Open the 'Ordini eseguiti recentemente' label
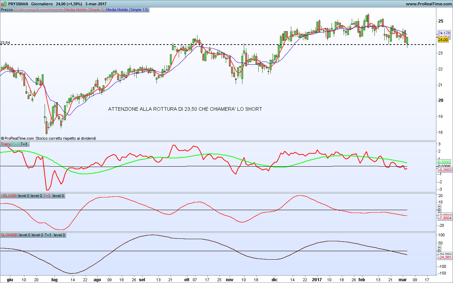This screenshot has height=283, width=453. pyautogui.click(x=39, y=10)
